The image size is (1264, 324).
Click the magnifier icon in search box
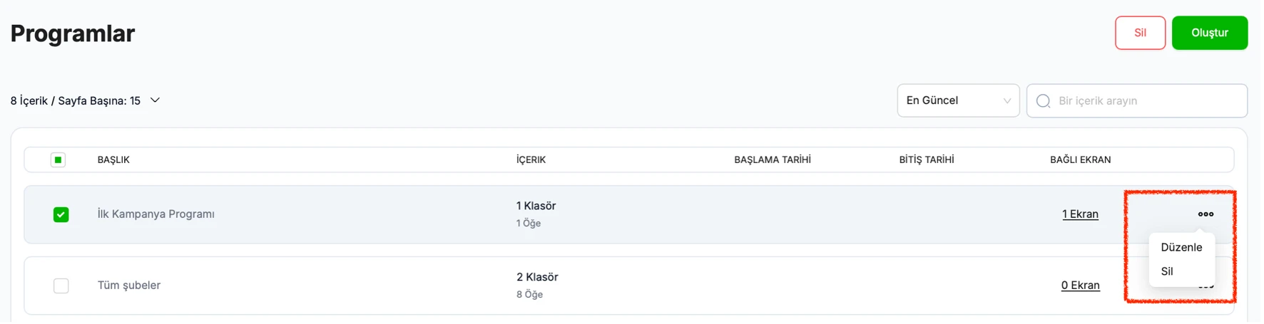pos(1043,101)
